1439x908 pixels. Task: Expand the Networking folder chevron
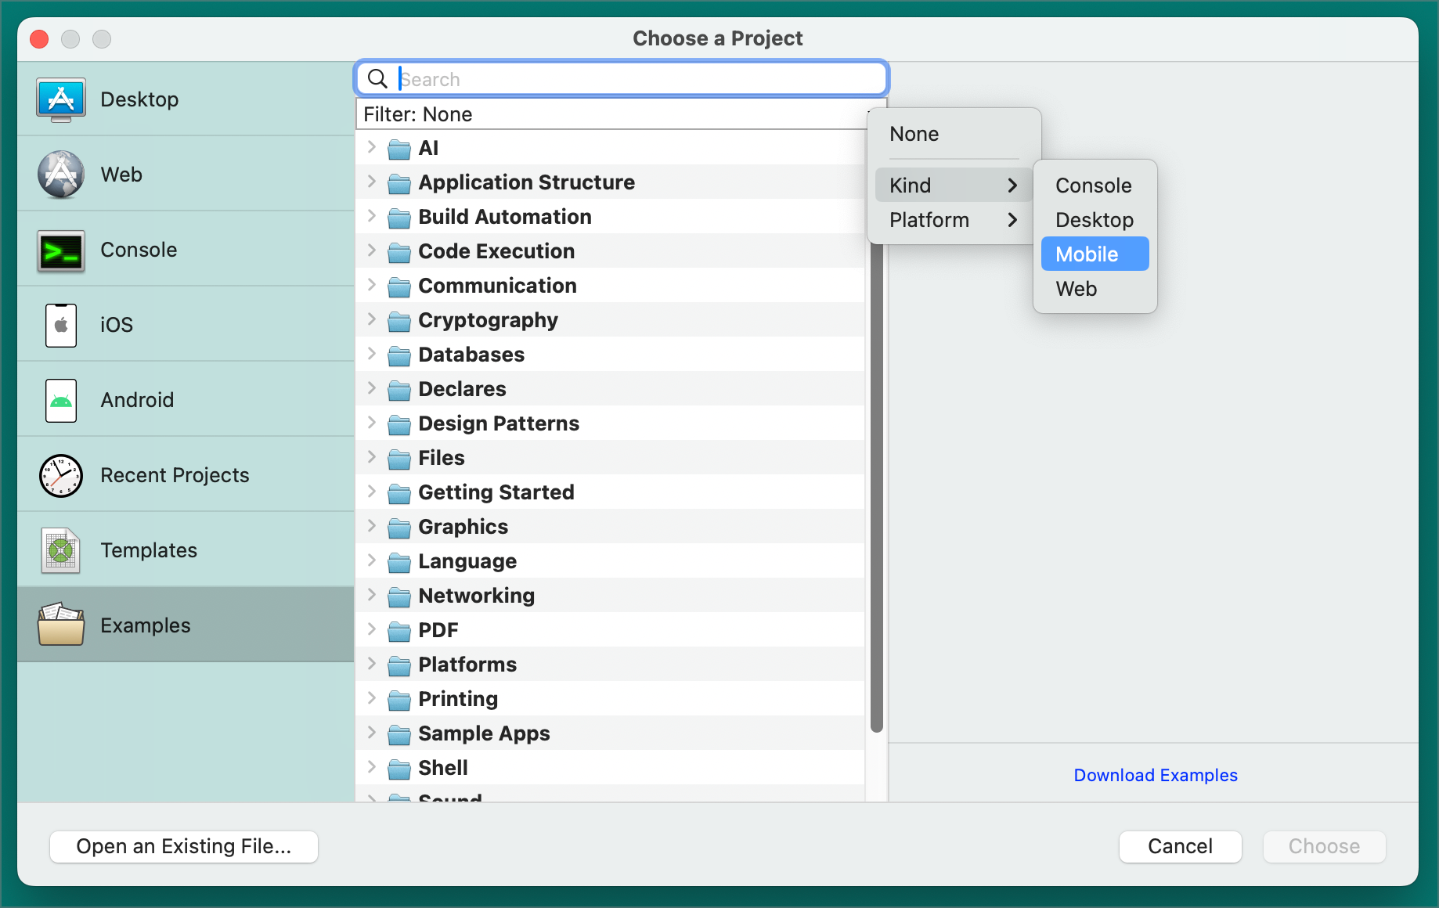pos(372,595)
